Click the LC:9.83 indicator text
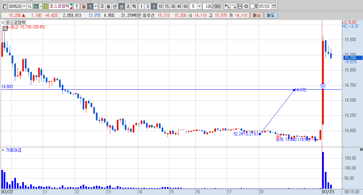 (349, 22)
